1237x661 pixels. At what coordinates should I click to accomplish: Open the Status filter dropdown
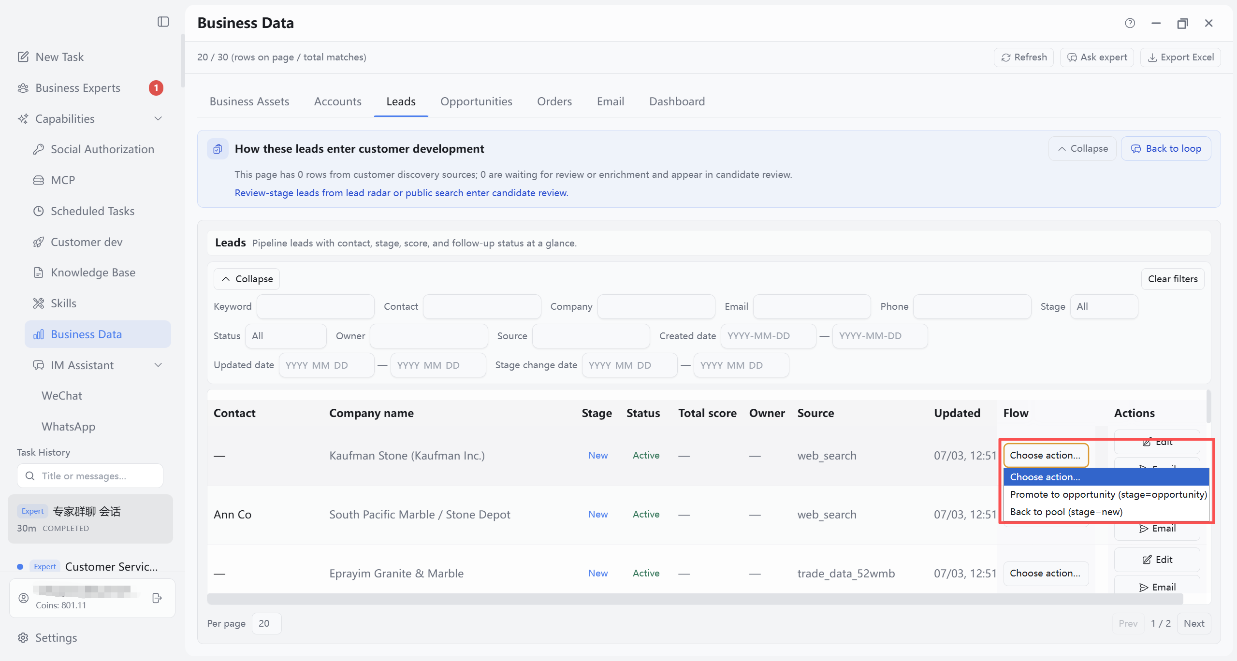tap(286, 336)
